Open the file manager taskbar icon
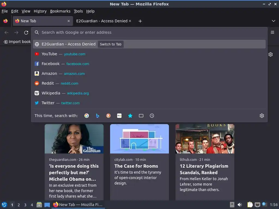The image size is (279, 209). coord(39,205)
